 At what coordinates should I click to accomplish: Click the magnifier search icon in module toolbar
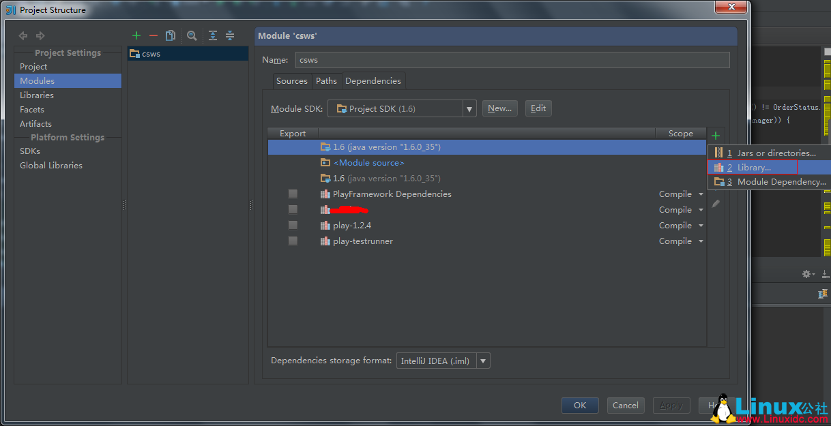pos(192,35)
